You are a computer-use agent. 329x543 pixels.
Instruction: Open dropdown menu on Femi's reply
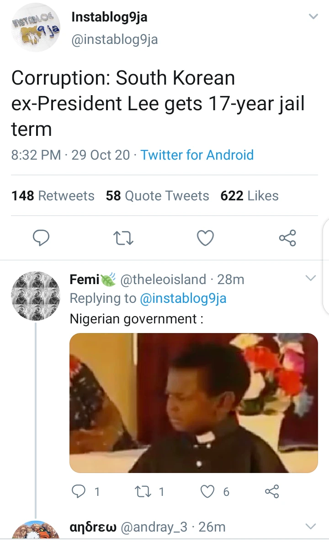(x=311, y=278)
